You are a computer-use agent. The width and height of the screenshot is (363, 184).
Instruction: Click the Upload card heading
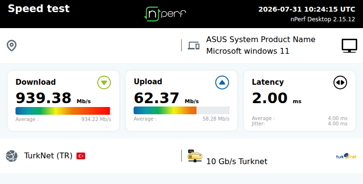(x=148, y=81)
